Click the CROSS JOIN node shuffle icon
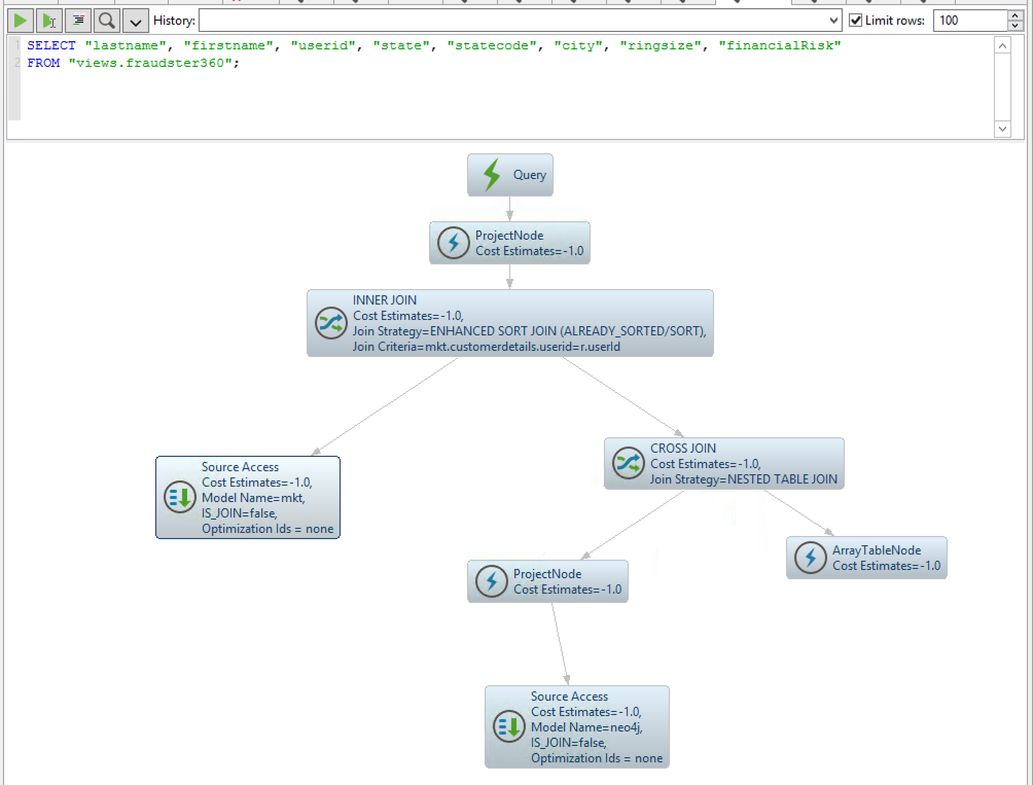The image size is (1033, 785). click(x=628, y=463)
